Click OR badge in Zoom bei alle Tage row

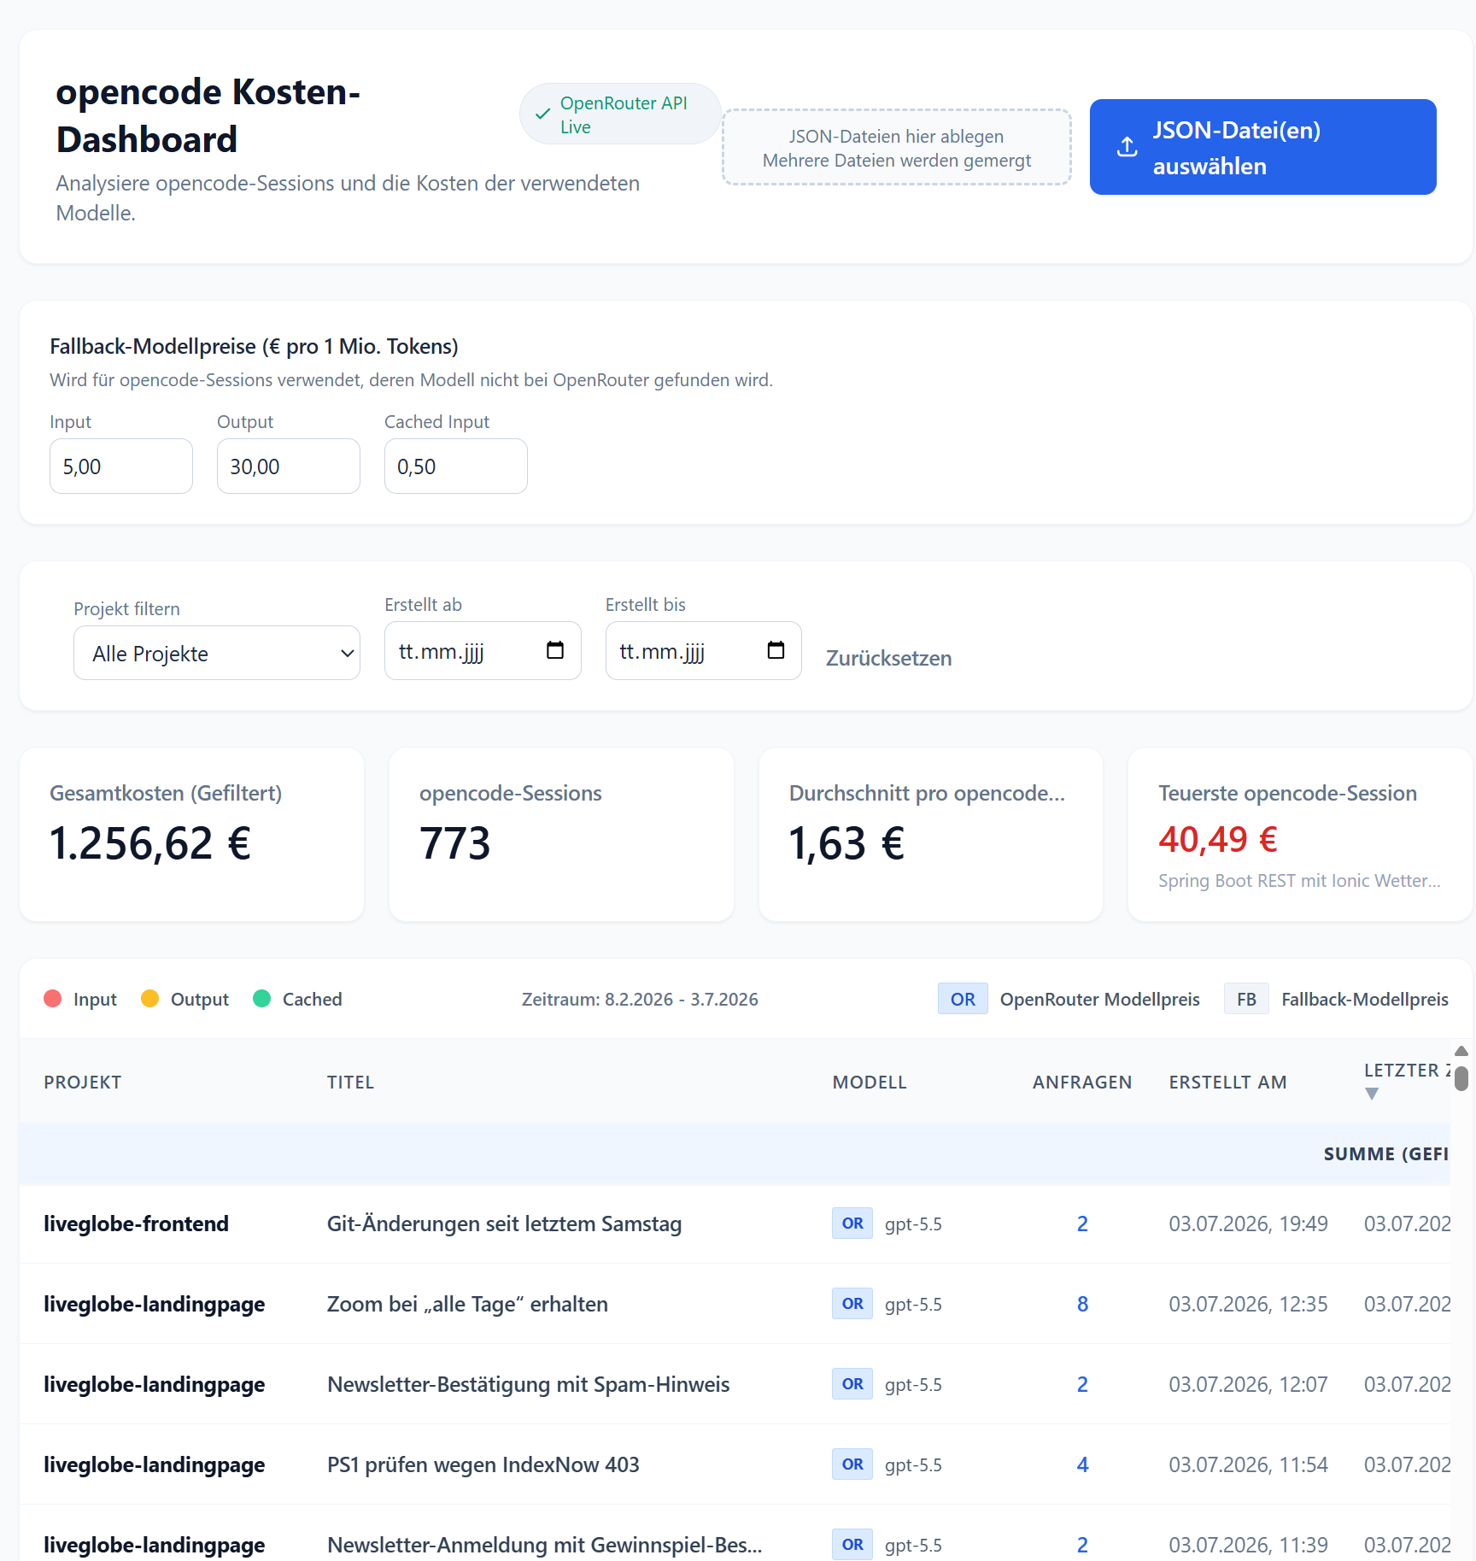pos(852,1303)
